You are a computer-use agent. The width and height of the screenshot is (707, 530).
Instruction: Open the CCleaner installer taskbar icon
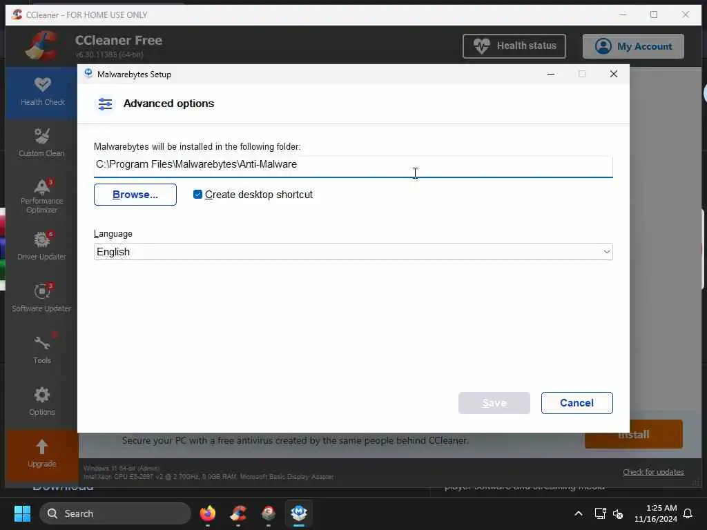[269, 513]
